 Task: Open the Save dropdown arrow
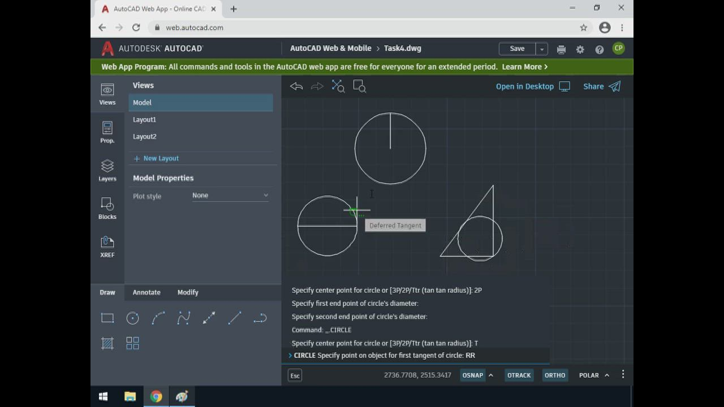[542, 49]
